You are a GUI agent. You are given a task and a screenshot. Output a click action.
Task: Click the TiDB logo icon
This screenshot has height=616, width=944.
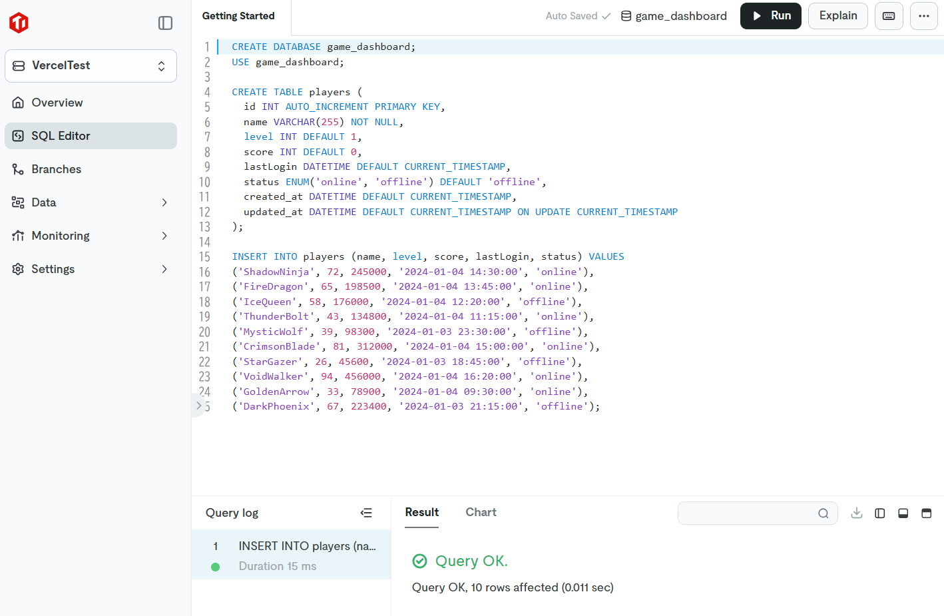point(19,23)
